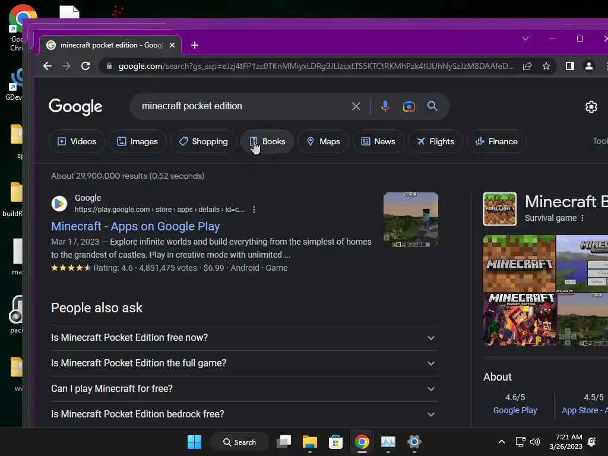
Task: Open site info via the padlock icon
Action: (109, 66)
